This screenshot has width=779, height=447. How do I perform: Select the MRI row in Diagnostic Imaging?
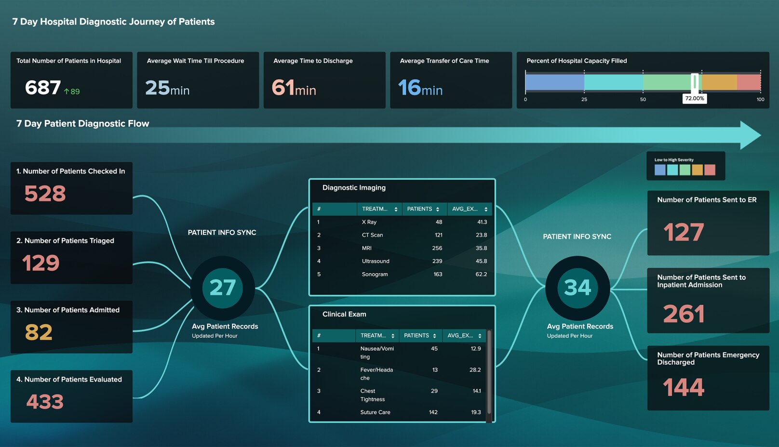(x=403, y=248)
